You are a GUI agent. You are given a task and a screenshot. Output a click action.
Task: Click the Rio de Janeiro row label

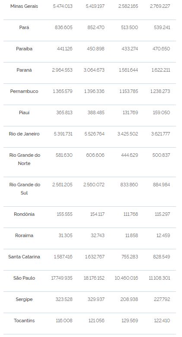tap(24, 134)
